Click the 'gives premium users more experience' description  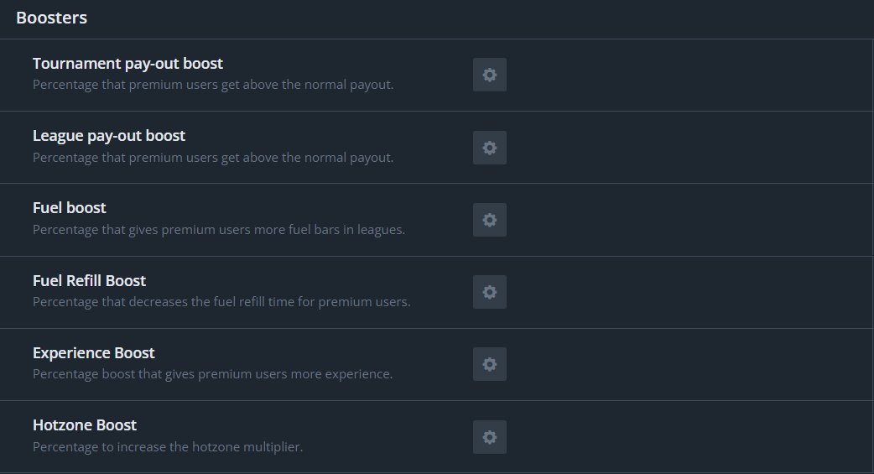click(212, 374)
